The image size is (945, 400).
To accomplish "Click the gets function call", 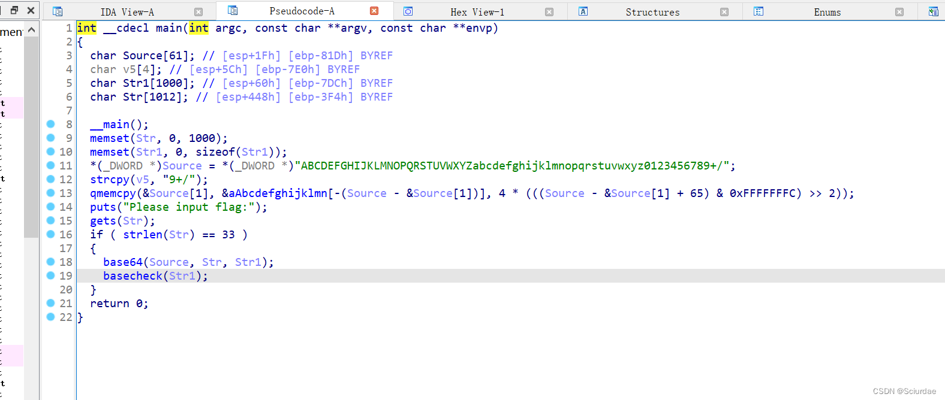I will click(103, 221).
